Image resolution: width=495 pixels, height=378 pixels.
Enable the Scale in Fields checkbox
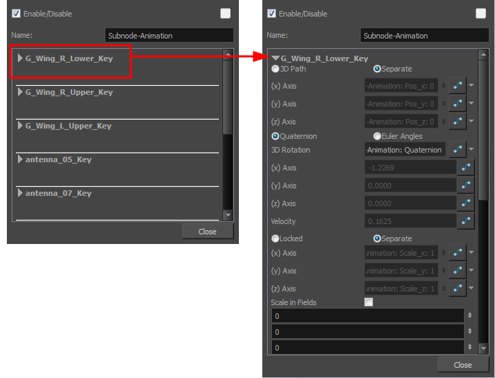[x=369, y=302]
